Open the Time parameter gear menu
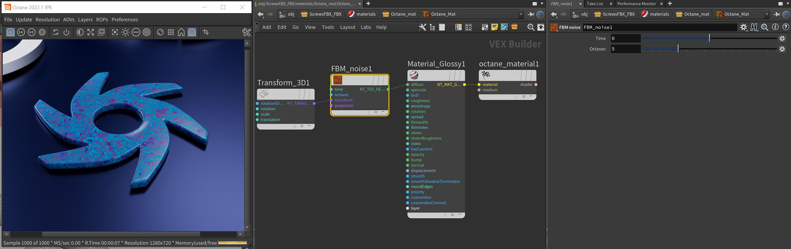The width and height of the screenshot is (791, 249). 782,39
